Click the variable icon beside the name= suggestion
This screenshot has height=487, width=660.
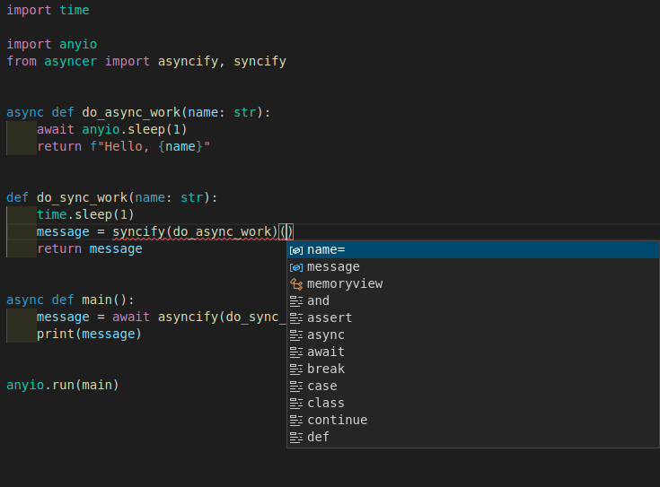(296, 250)
